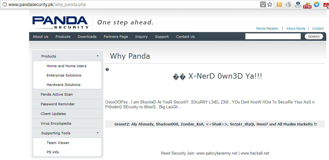This screenshot has width=329, height=160.
Task: Click the One step ahead tagline
Action: (x=126, y=22)
